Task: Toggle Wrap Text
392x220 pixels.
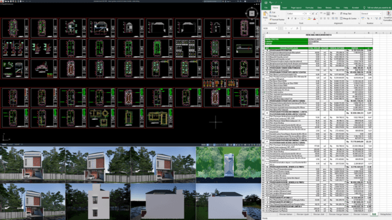Action: click(346, 13)
